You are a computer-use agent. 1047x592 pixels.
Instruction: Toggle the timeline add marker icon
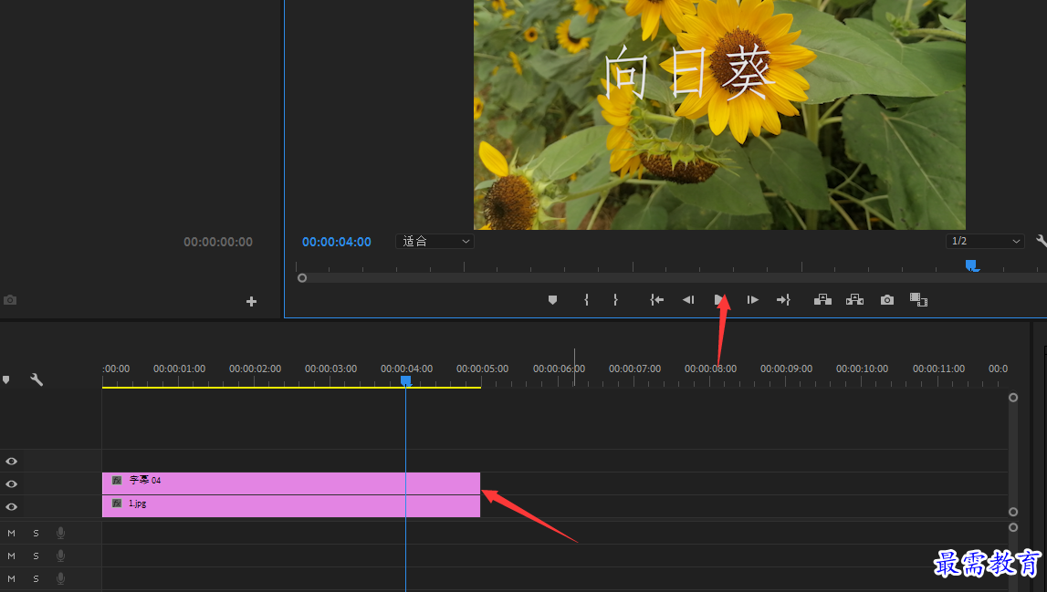(x=6, y=379)
